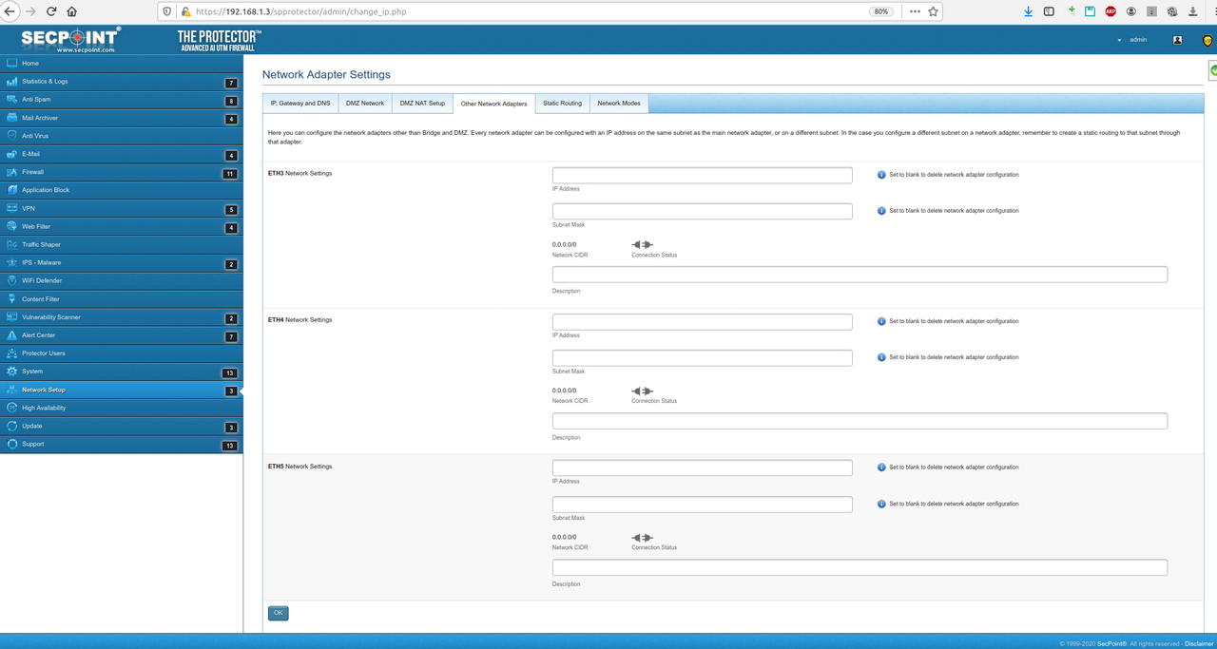Focus the ETH4 Description field
Screen dimensions: 1217x649
(x=860, y=421)
